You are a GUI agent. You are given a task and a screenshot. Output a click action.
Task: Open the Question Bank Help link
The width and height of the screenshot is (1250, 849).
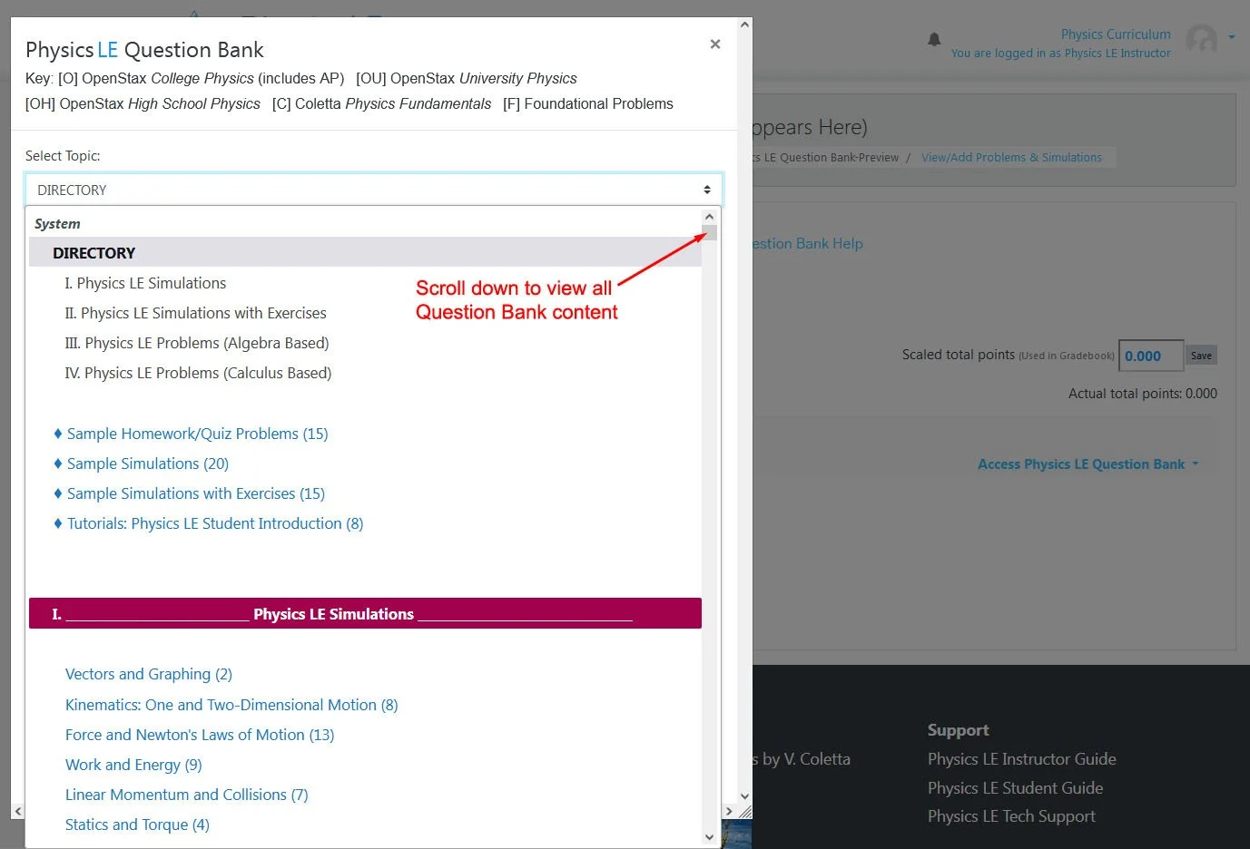(x=804, y=243)
